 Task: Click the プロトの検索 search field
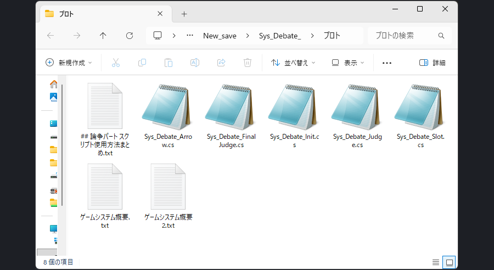coord(405,36)
